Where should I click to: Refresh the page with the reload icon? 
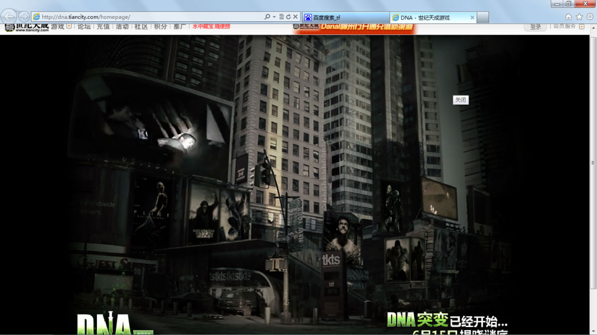(289, 17)
